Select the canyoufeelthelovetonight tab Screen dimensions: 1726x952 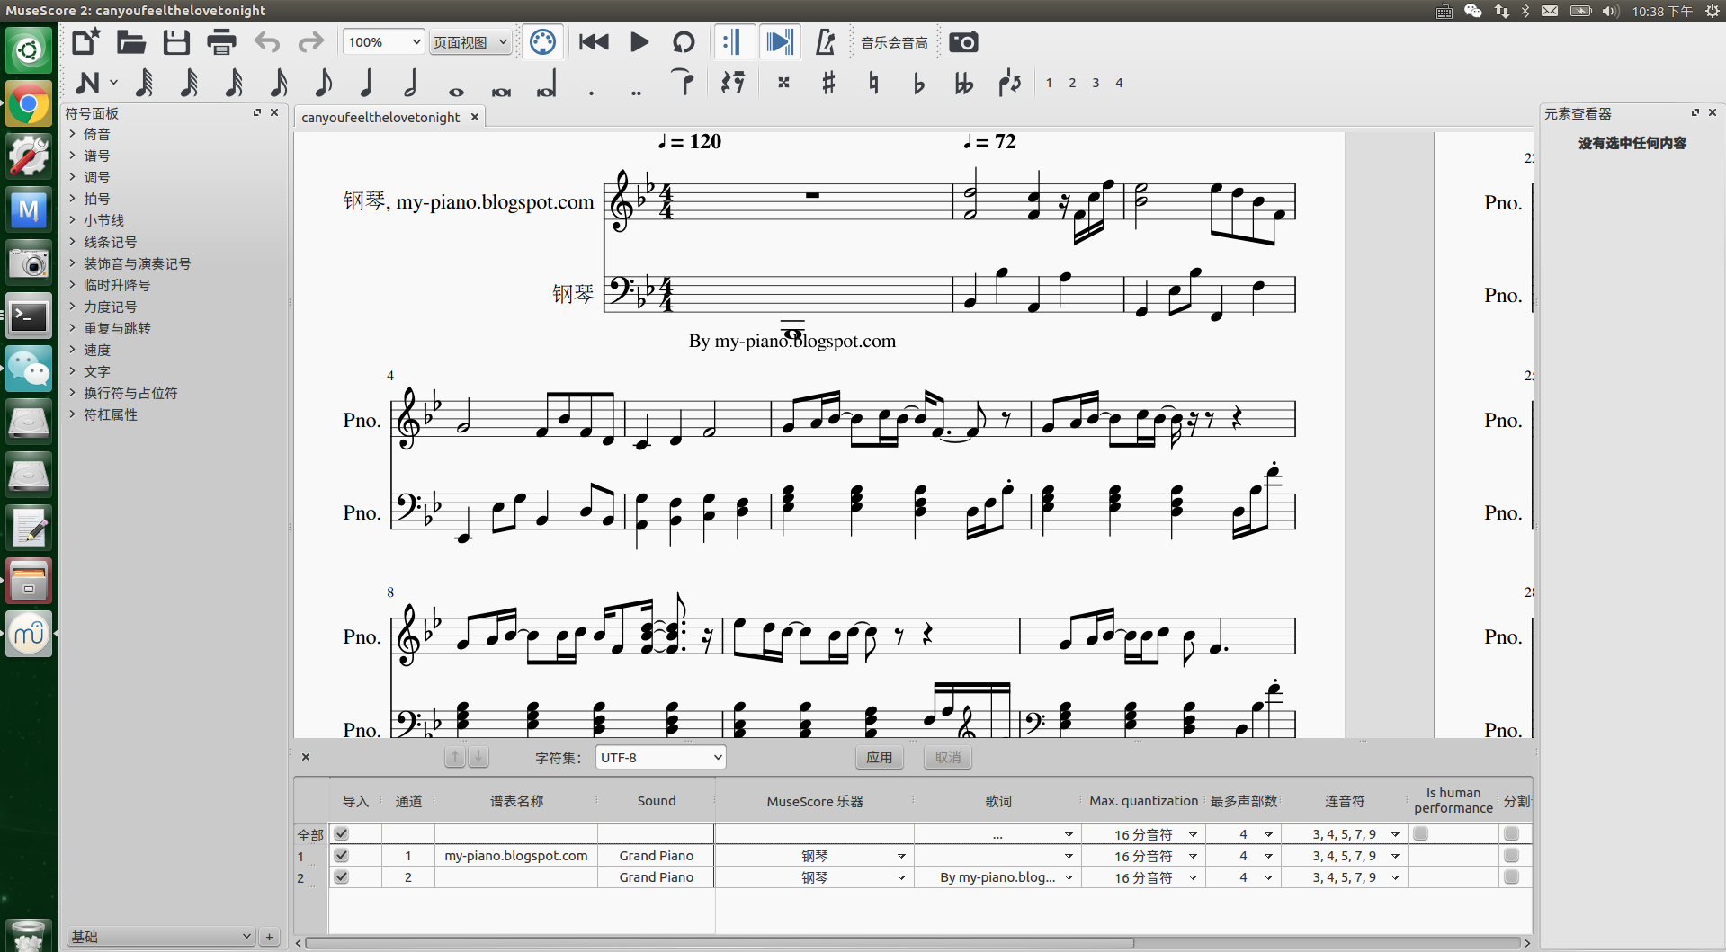[380, 117]
